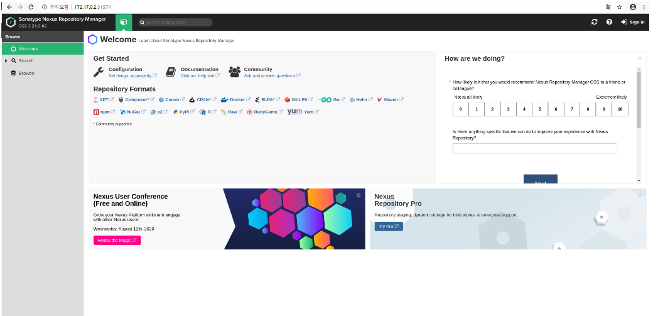Select rating 7 in survey
Viewport: 658px width, 316px height.
click(571, 109)
